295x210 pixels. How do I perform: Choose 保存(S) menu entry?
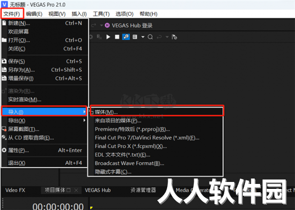click(x=45, y=61)
